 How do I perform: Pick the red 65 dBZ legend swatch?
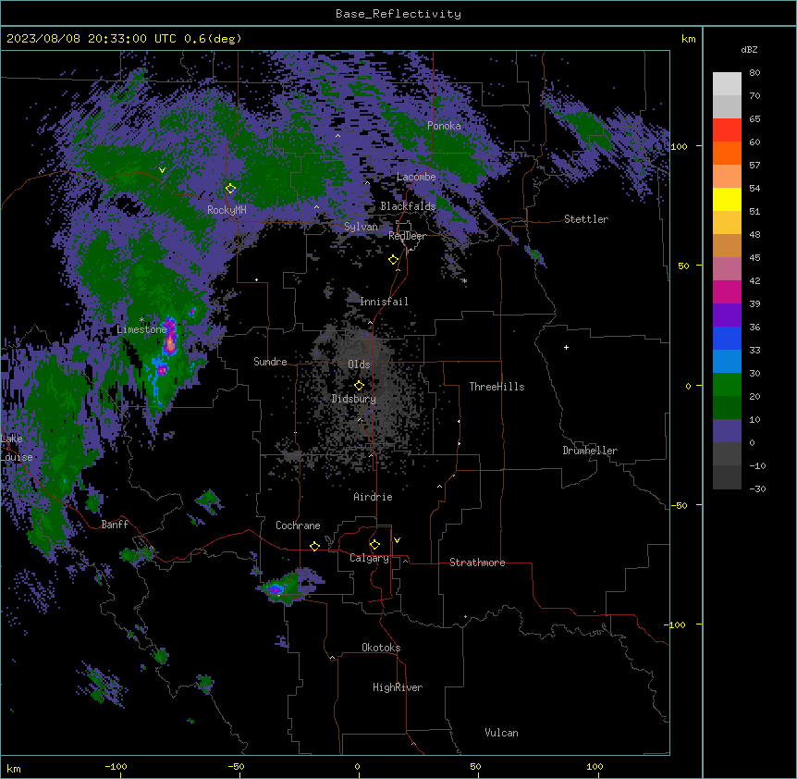(727, 130)
